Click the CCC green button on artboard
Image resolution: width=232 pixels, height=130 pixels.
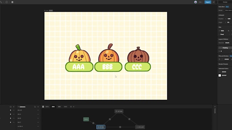coord(138,67)
